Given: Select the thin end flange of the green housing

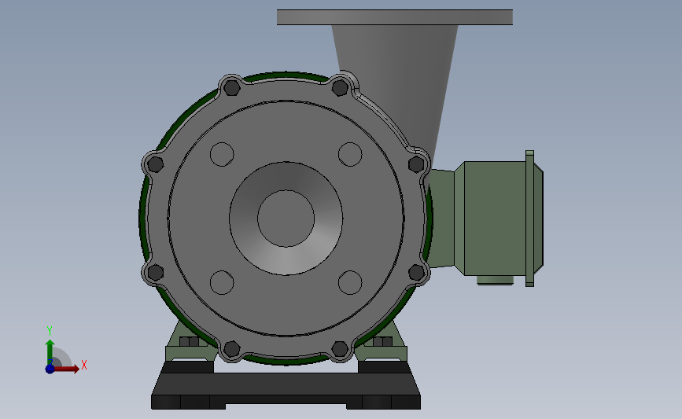Looking at the screenshot, I should 529,219.
